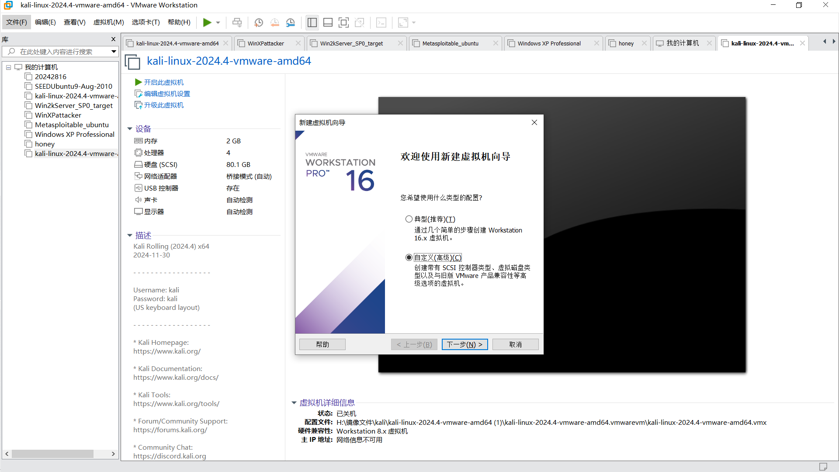Image resolution: width=839 pixels, height=472 pixels.
Task: Click the 下一步(N) button in wizard
Action: (465, 344)
